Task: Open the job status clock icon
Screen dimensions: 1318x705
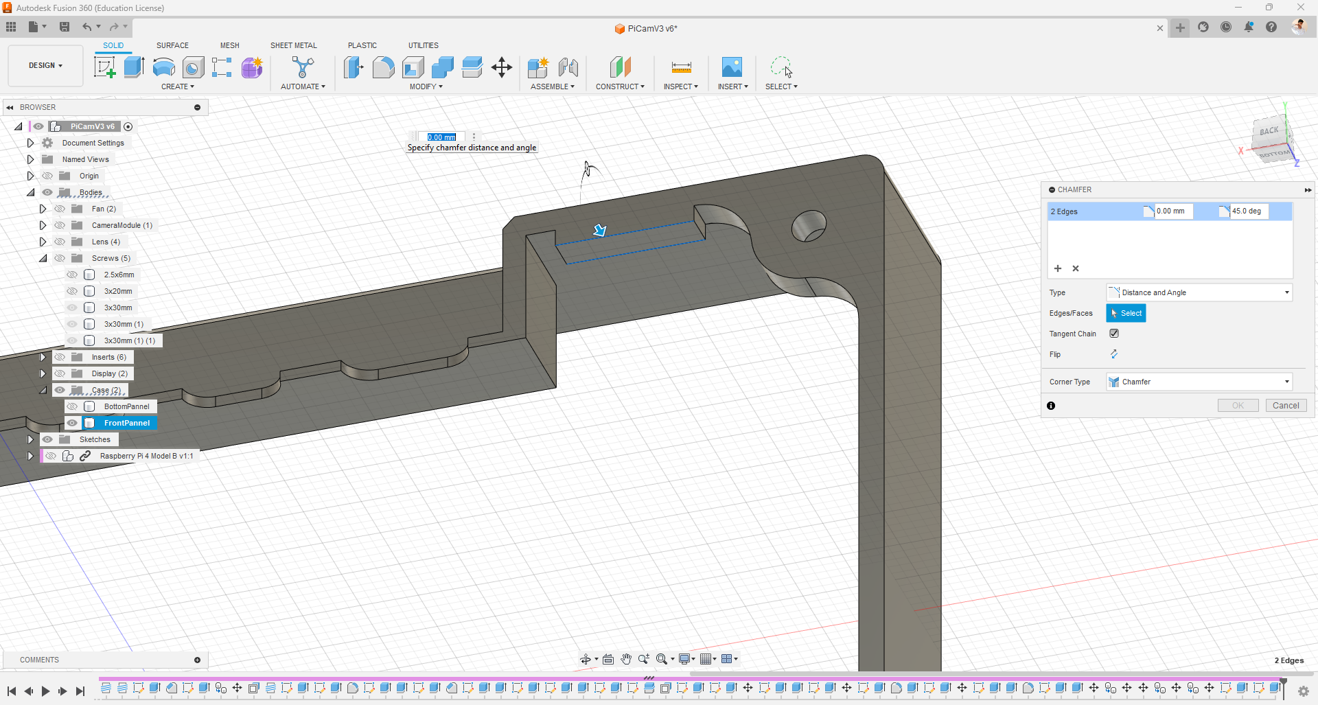Action: (1226, 27)
